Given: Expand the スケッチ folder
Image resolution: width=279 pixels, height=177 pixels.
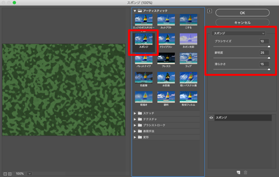Looking at the screenshot, I should point(135,113).
